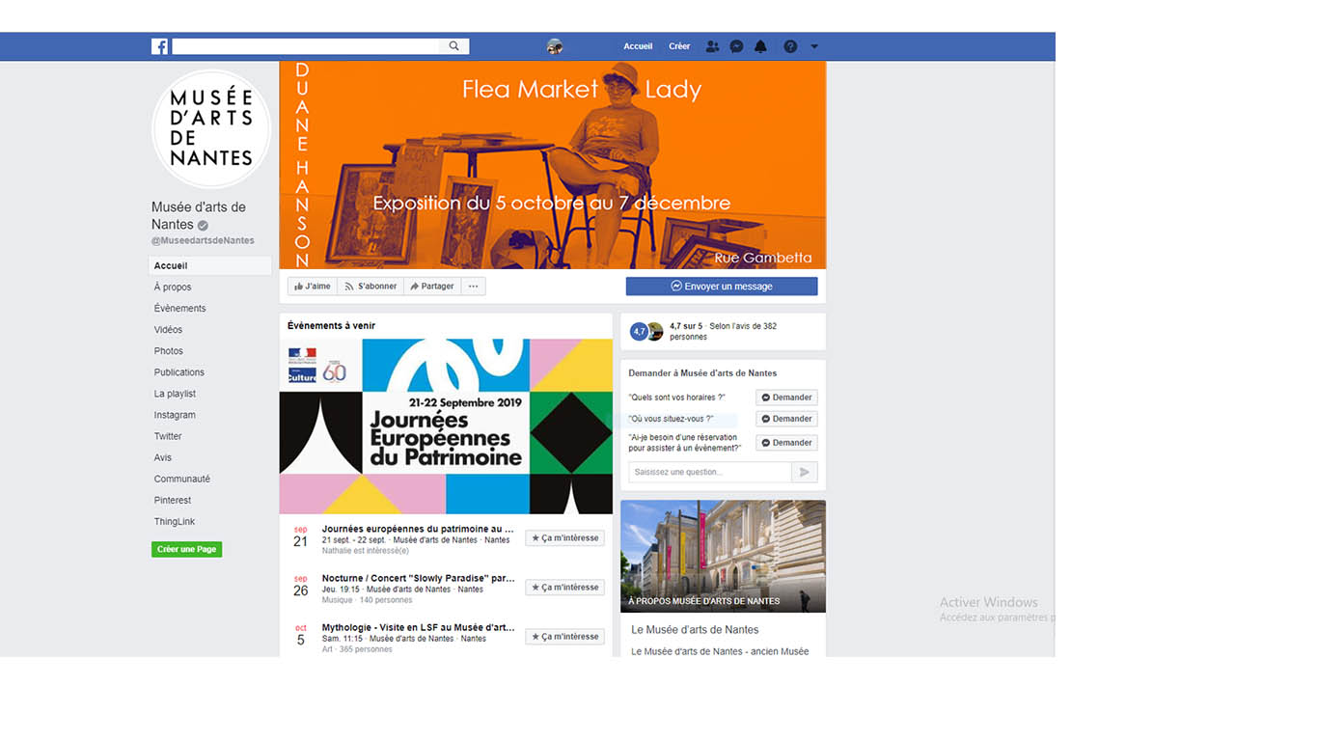Click the verified badge next to page name
The image size is (1318, 741).
pos(203,225)
